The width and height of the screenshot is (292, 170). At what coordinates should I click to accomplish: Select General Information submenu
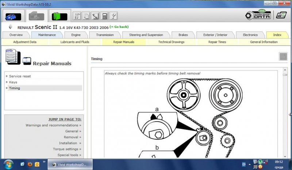[x=264, y=42]
